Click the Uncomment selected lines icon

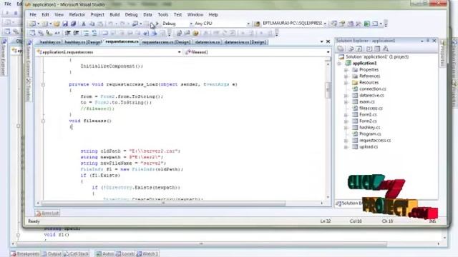[x=94, y=33]
